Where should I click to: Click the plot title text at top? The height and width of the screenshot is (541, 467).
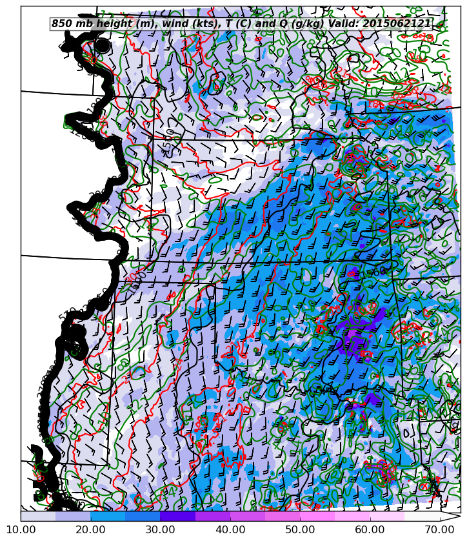(241, 24)
